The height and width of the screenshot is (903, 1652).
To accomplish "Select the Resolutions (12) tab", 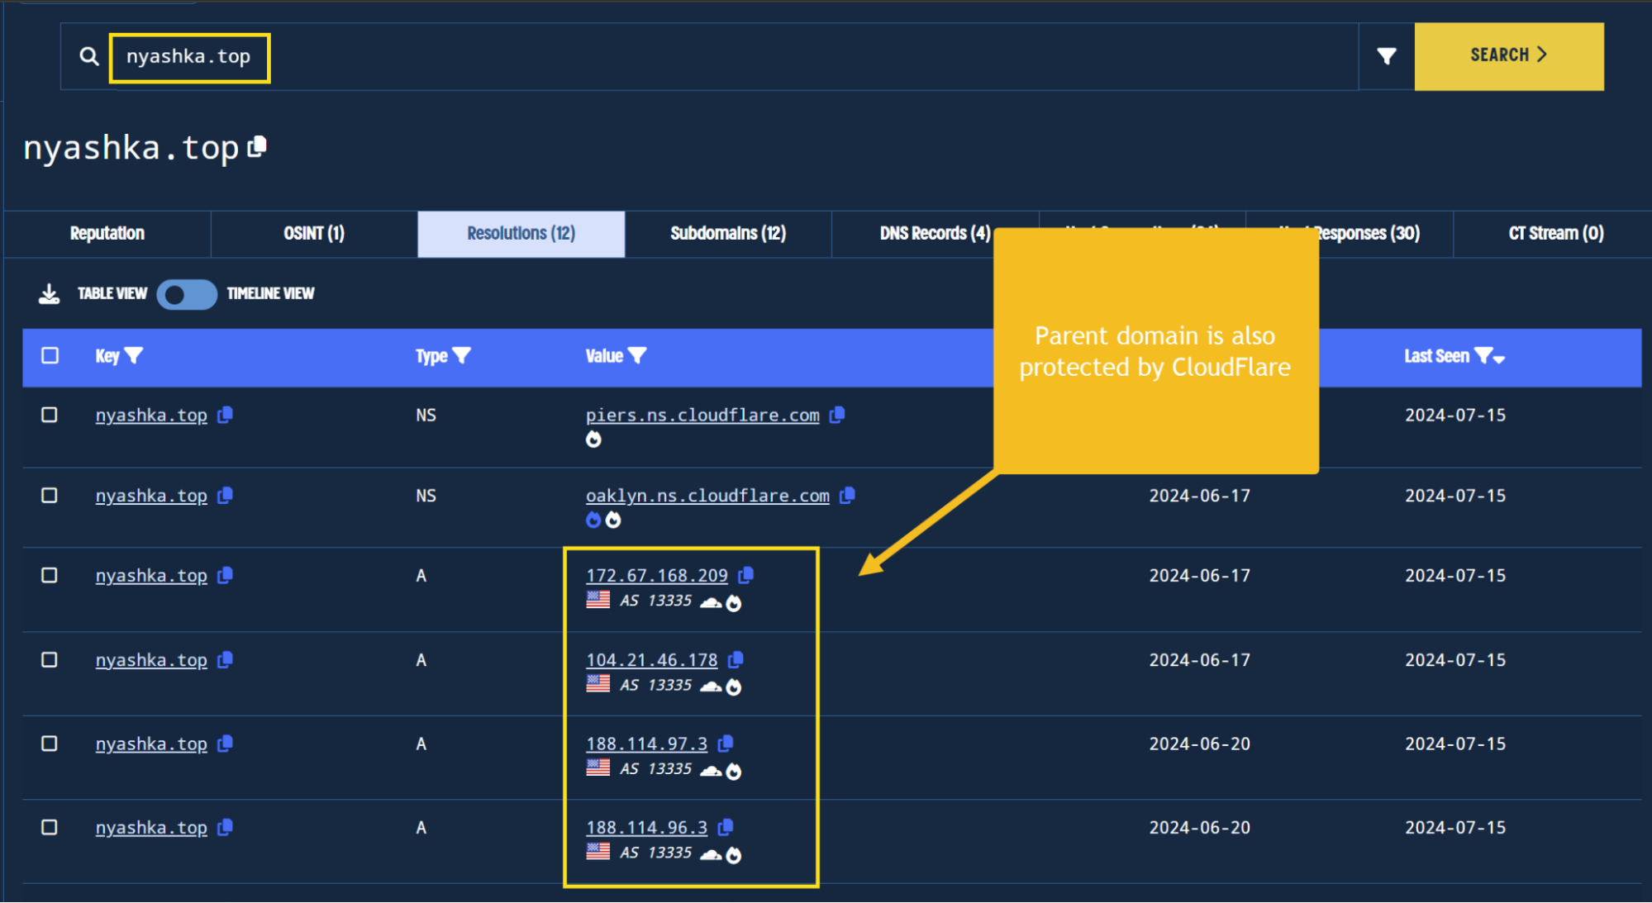I will [x=521, y=234].
